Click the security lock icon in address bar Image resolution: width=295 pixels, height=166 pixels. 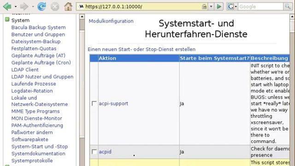[204, 6]
